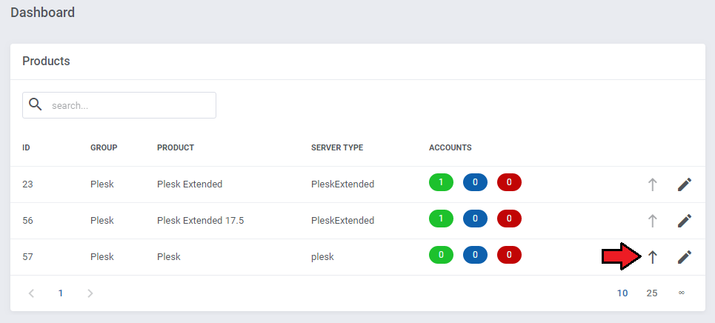Click green accounts badge for ID 57
715x323 pixels.
pyautogui.click(x=441, y=255)
